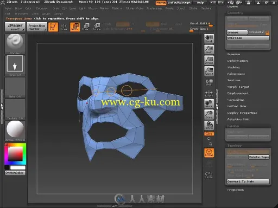Toggle the Menus button
The image size is (278, 208).
[x=161, y=3]
